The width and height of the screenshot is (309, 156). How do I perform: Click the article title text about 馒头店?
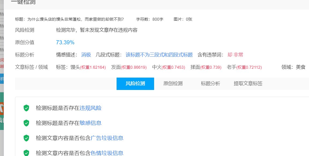click(x=76, y=19)
